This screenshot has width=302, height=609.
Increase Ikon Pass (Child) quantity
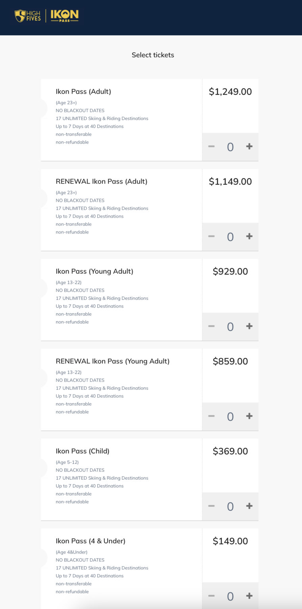point(249,506)
